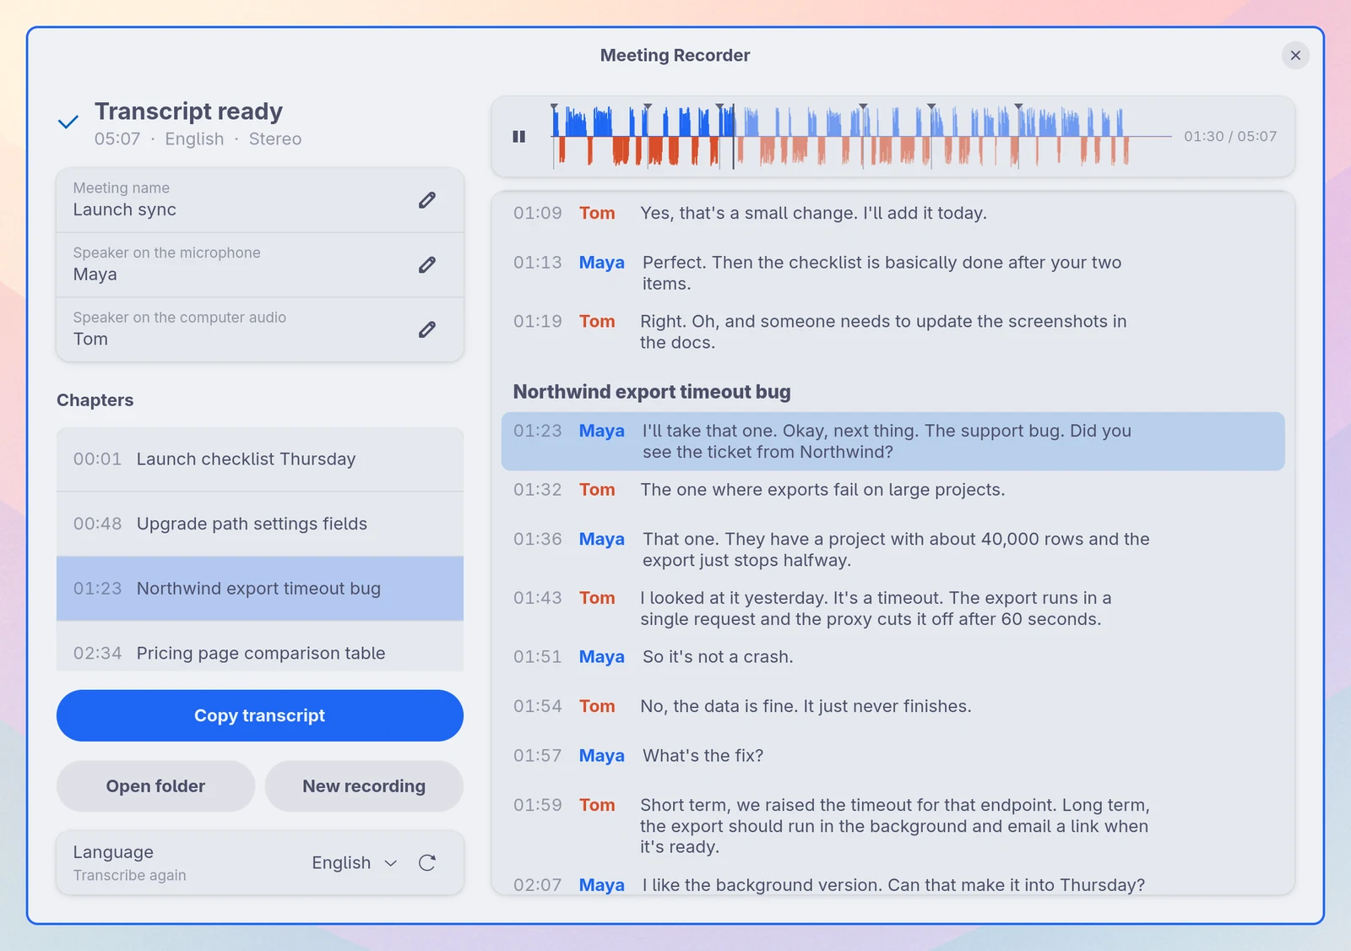The height and width of the screenshot is (951, 1351).
Task: Jump to chapter Launch checklist Thursday
Action: pos(260,459)
